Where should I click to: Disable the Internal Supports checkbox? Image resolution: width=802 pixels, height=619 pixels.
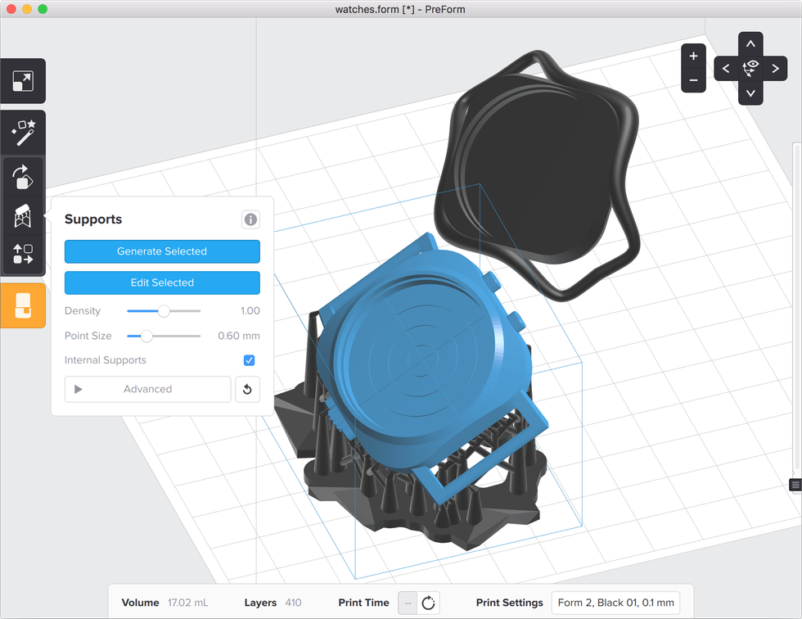point(250,360)
